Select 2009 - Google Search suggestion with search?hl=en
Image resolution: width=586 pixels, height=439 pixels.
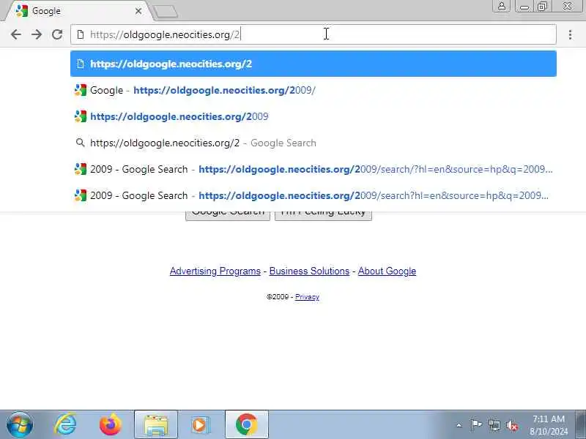pos(314,195)
